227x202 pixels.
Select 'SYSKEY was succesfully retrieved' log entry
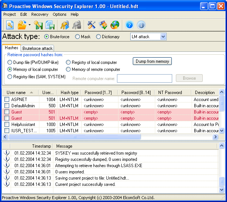pyautogui.click(x=96, y=153)
